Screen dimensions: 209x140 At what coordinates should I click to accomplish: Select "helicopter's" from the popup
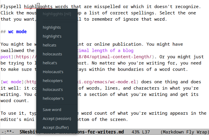pos(53,99)
